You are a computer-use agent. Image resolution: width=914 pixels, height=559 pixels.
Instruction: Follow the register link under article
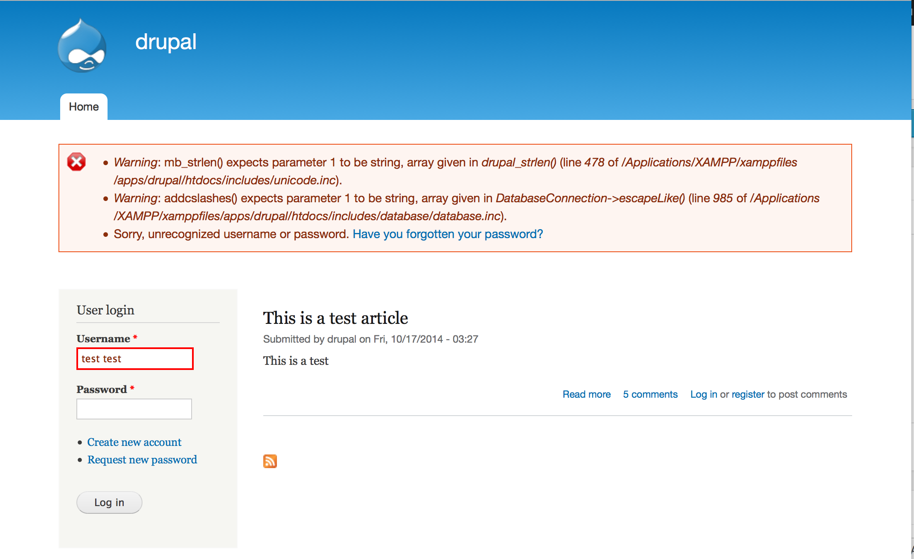point(748,394)
